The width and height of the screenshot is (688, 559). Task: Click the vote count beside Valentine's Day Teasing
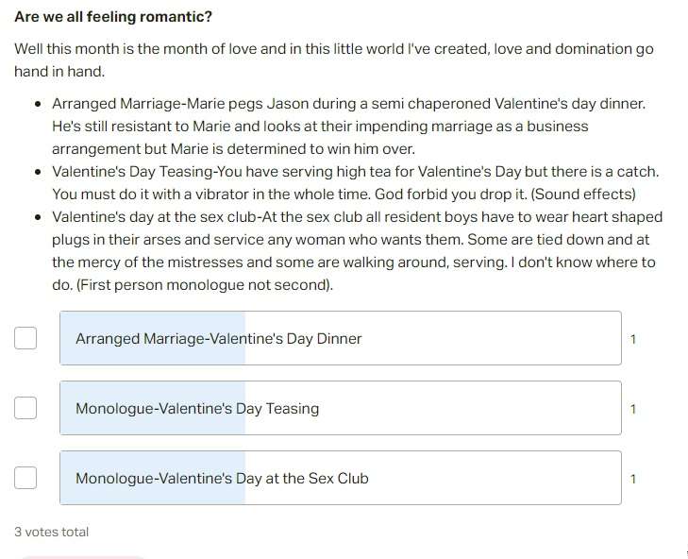click(633, 409)
